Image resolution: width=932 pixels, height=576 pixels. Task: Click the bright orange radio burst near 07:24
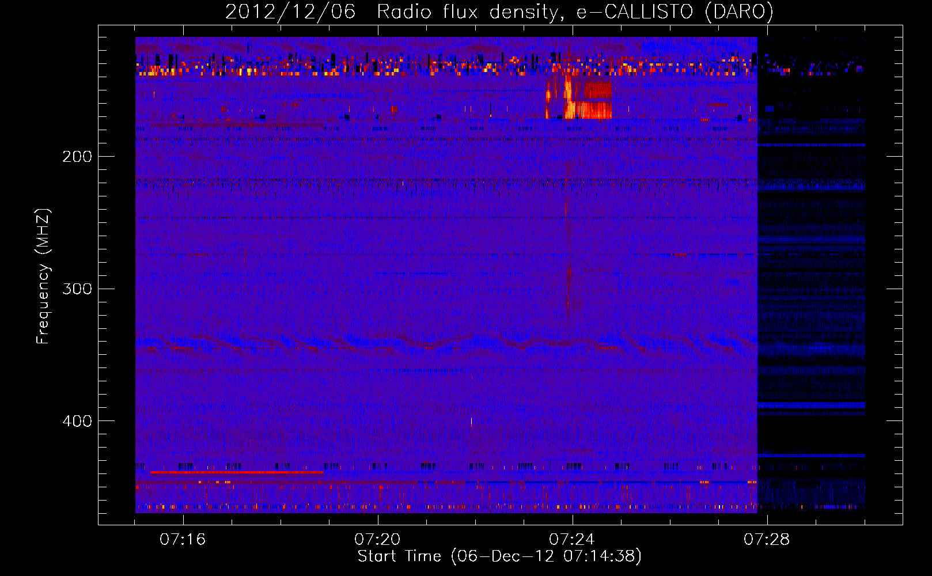579,98
